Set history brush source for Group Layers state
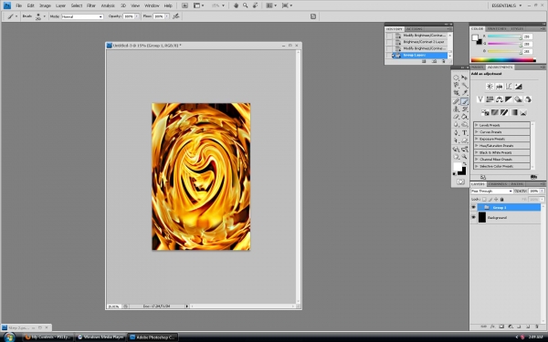548x342 pixels. 389,55
